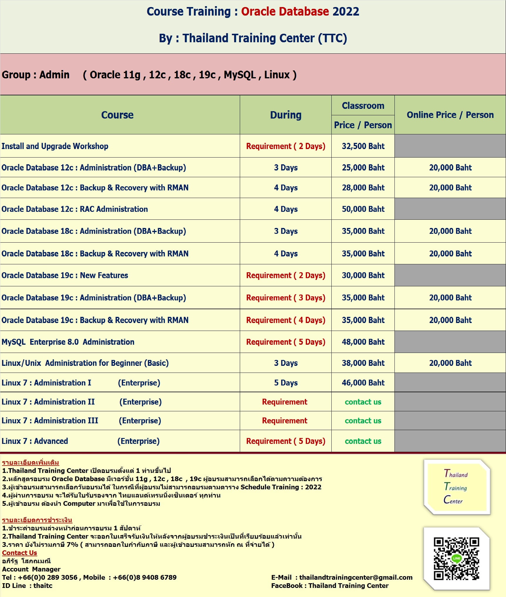
Task: Click the LINE QR code image
Action: click(x=456, y=559)
